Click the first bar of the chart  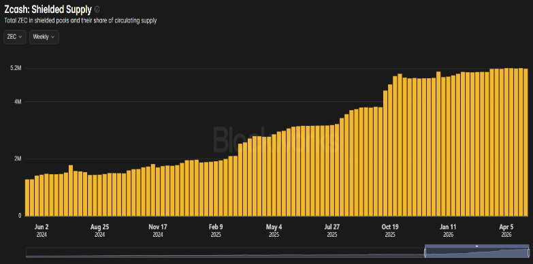point(27,197)
